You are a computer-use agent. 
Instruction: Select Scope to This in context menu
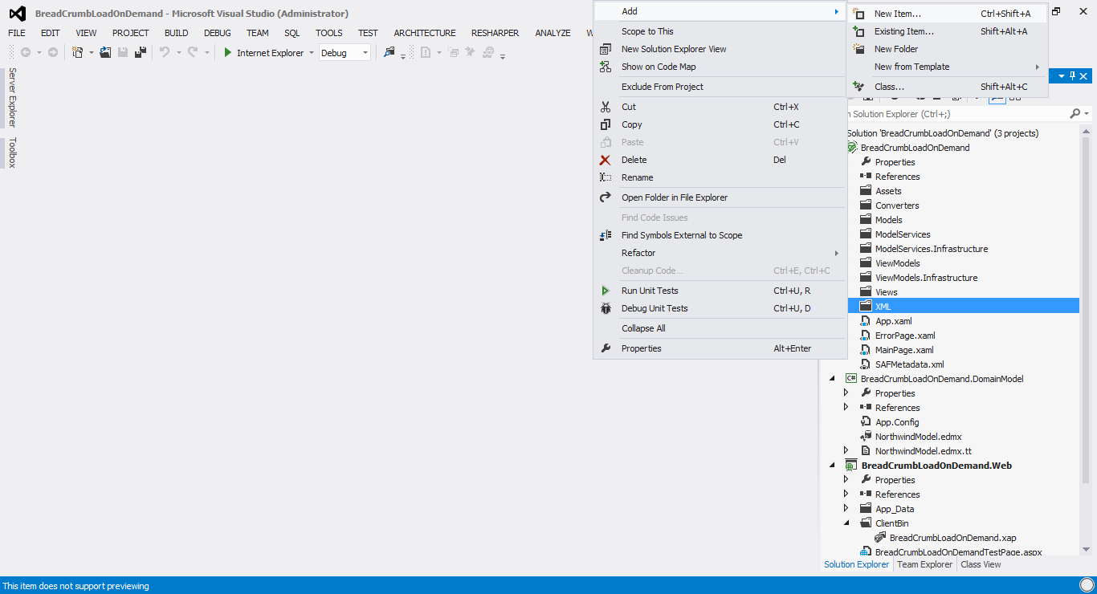click(x=720, y=31)
